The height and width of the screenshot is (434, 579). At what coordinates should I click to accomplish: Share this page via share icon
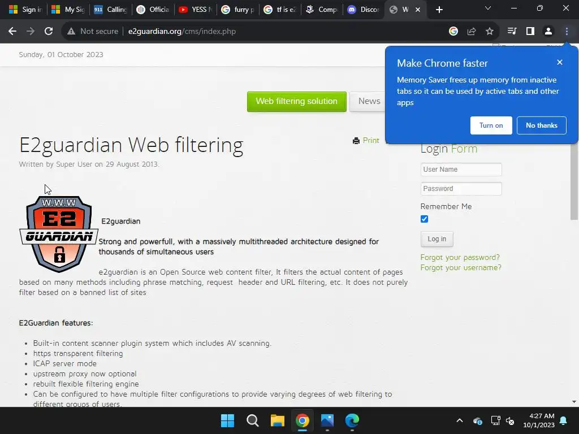(472, 32)
